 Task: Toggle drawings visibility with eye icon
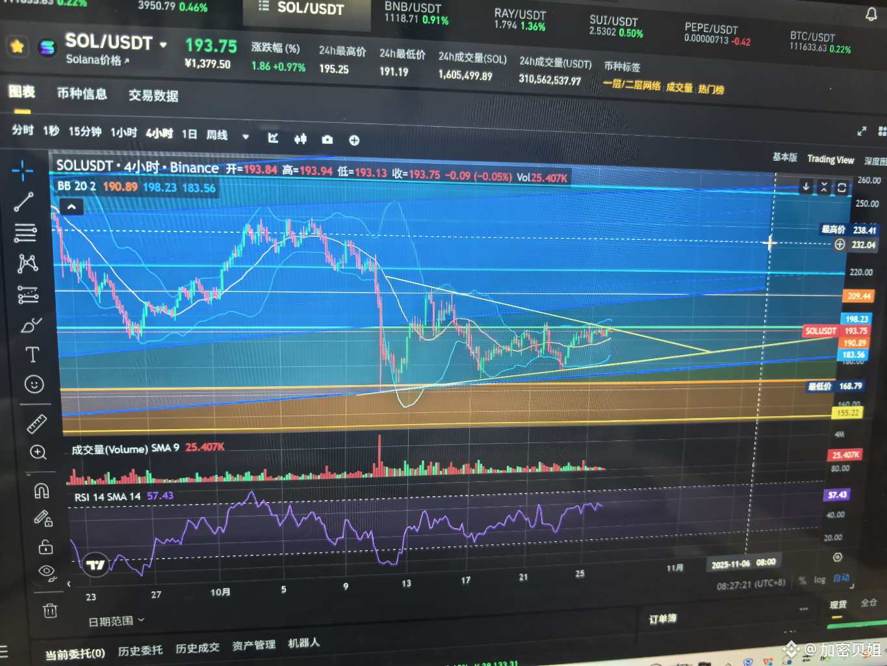pos(47,572)
